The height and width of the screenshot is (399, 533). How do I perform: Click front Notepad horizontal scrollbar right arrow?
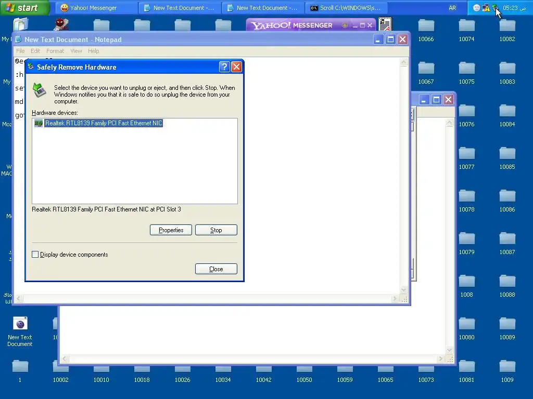click(395, 299)
